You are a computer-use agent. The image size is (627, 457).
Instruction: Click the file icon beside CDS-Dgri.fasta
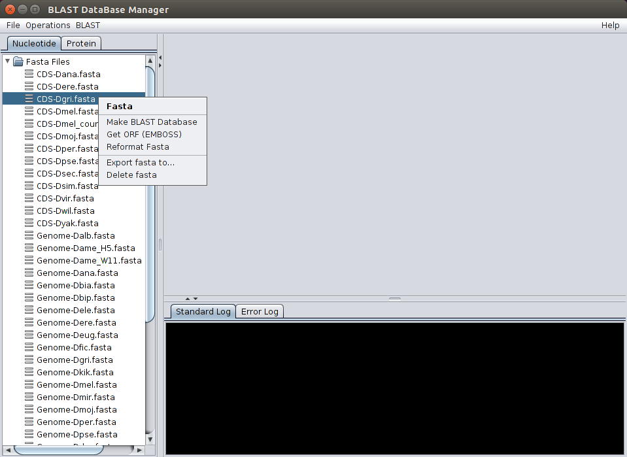29,99
